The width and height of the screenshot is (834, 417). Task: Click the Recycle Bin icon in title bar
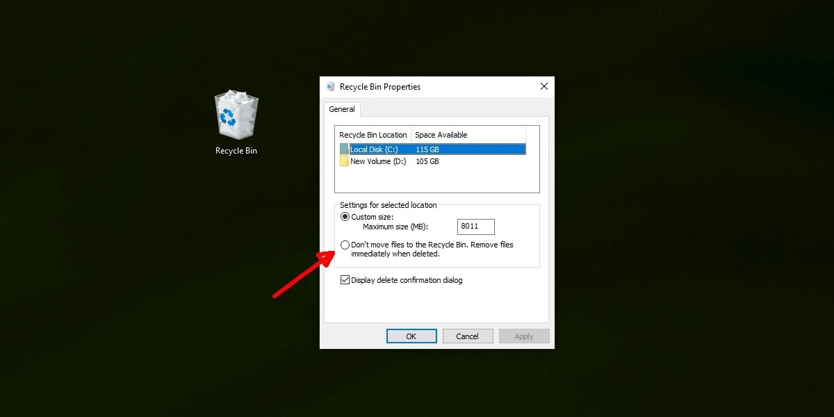[x=331, y=86]
